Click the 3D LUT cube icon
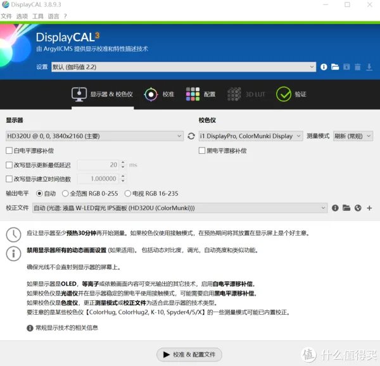The width and height of the screenshot is (380, 366). coord(234,94)
